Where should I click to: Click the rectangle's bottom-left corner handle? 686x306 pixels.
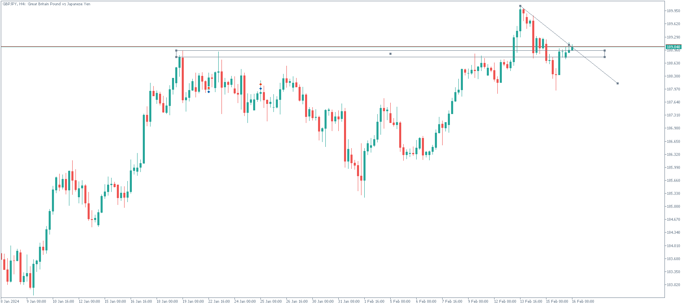pyautogui.click(x=176, y=57)
